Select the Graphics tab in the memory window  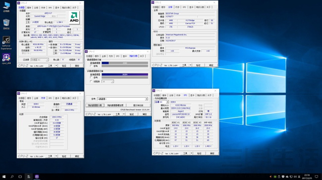[57, 98]
